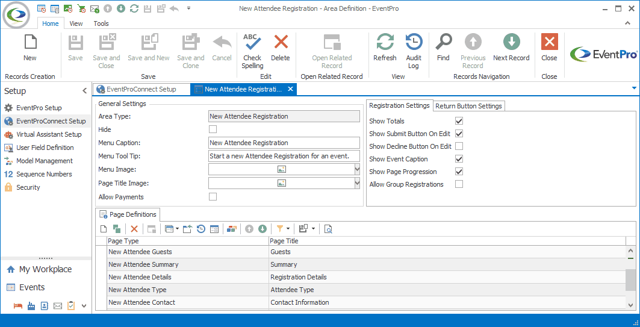
Task: Toggle Show Event Caption checkbox
Action: pos(459,159)
